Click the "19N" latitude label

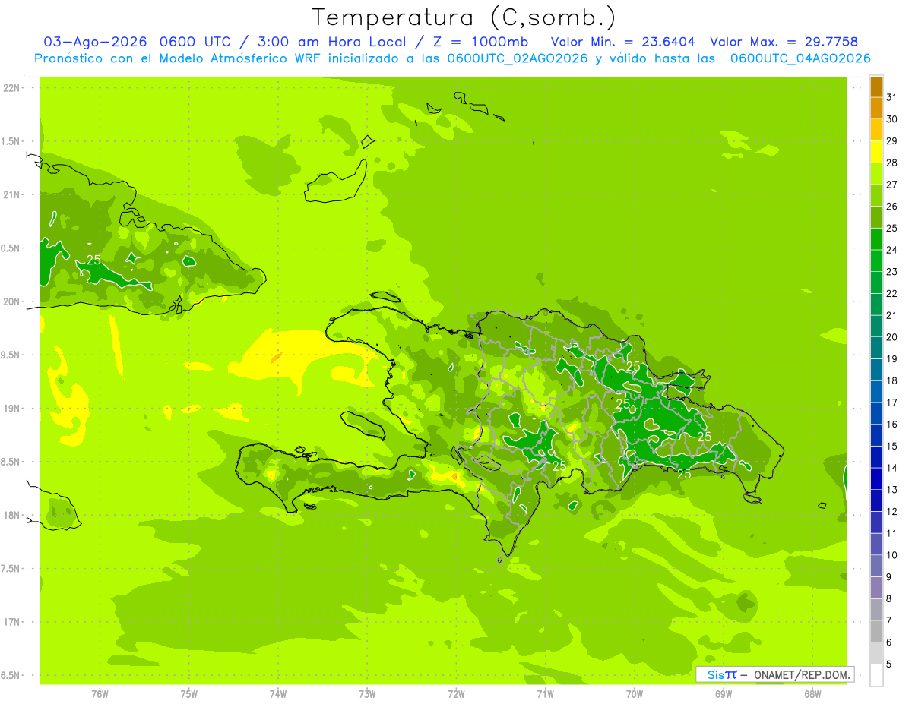tap(12, 409)
